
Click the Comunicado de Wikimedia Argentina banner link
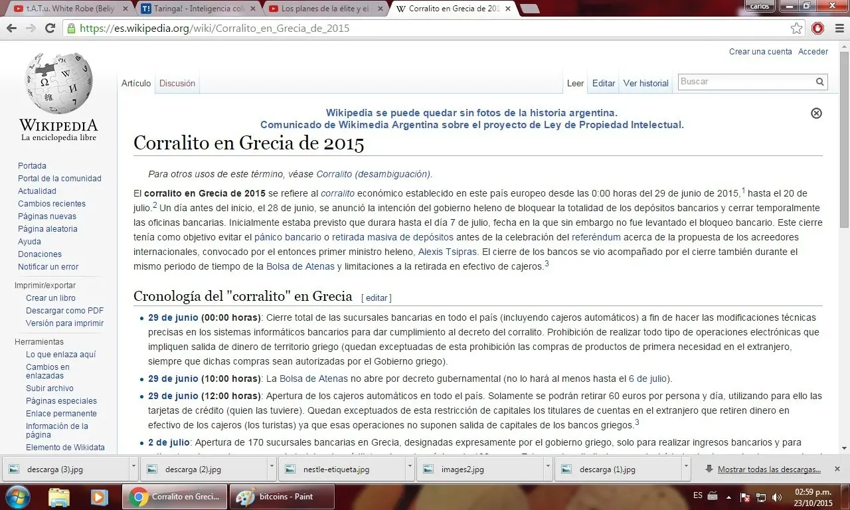pos(471,125)
